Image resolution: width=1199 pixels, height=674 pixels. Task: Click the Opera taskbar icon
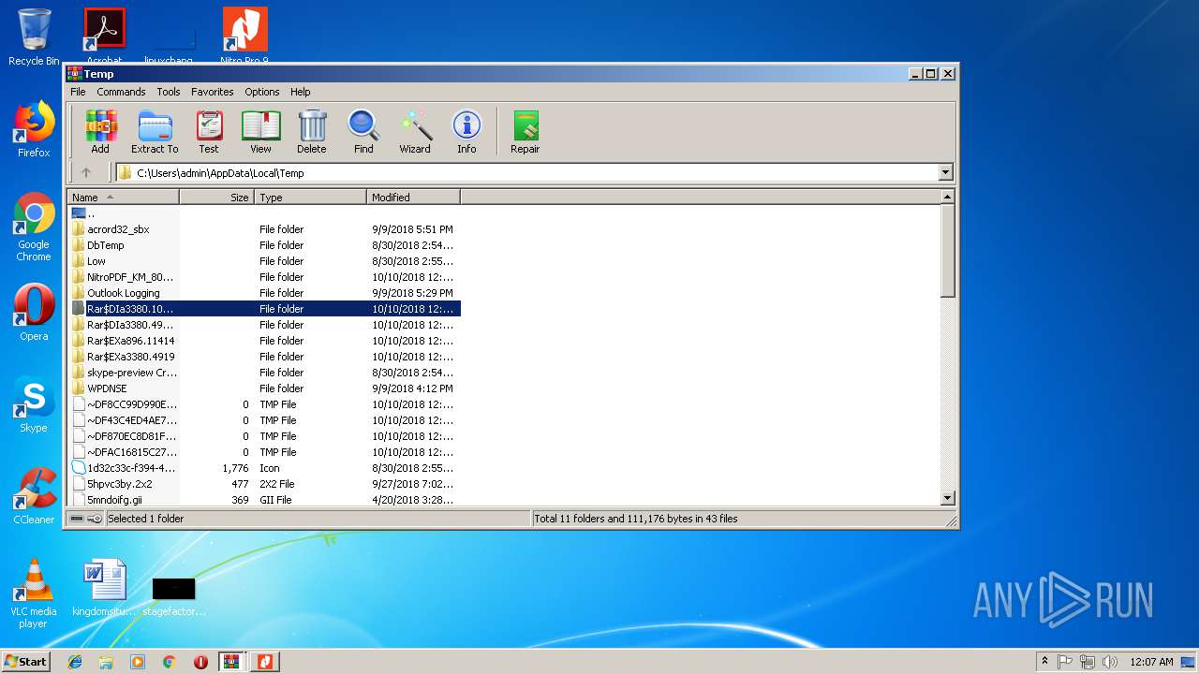(x=200, y=662)
